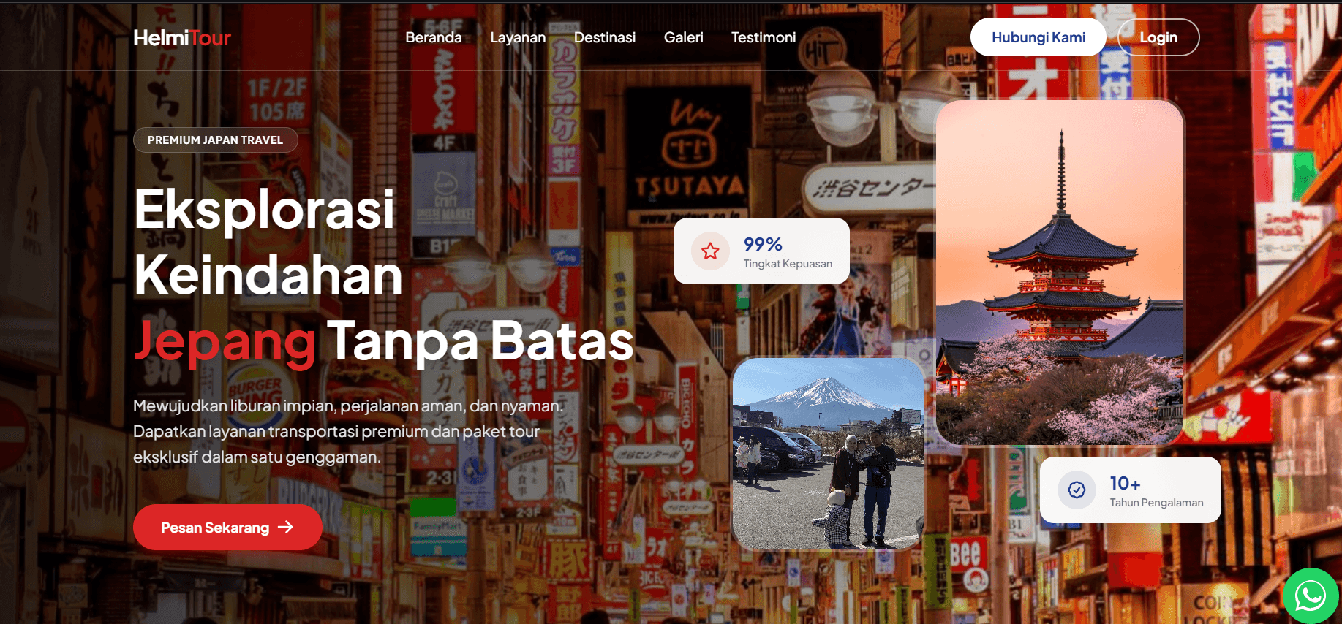Click the Hubungi Kami button

click(x=1038, y=37)
